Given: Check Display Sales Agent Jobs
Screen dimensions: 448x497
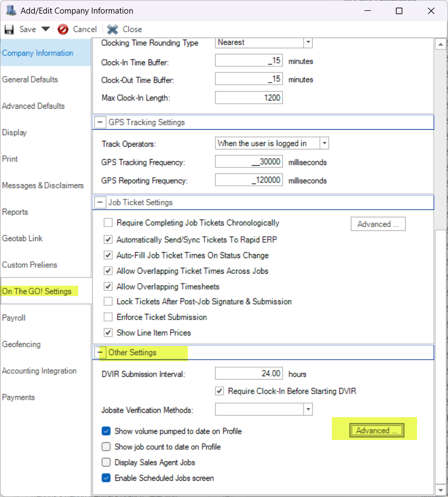Looking at the screenshot, I should (x=106, y=462).
